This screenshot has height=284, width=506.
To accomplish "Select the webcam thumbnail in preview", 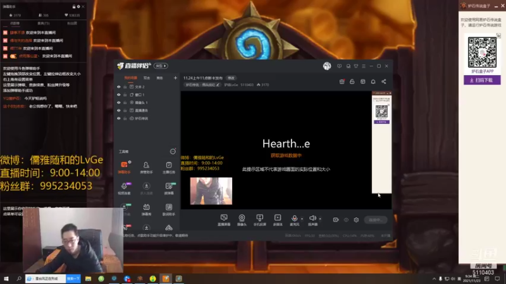I will (x=211, y=191).
